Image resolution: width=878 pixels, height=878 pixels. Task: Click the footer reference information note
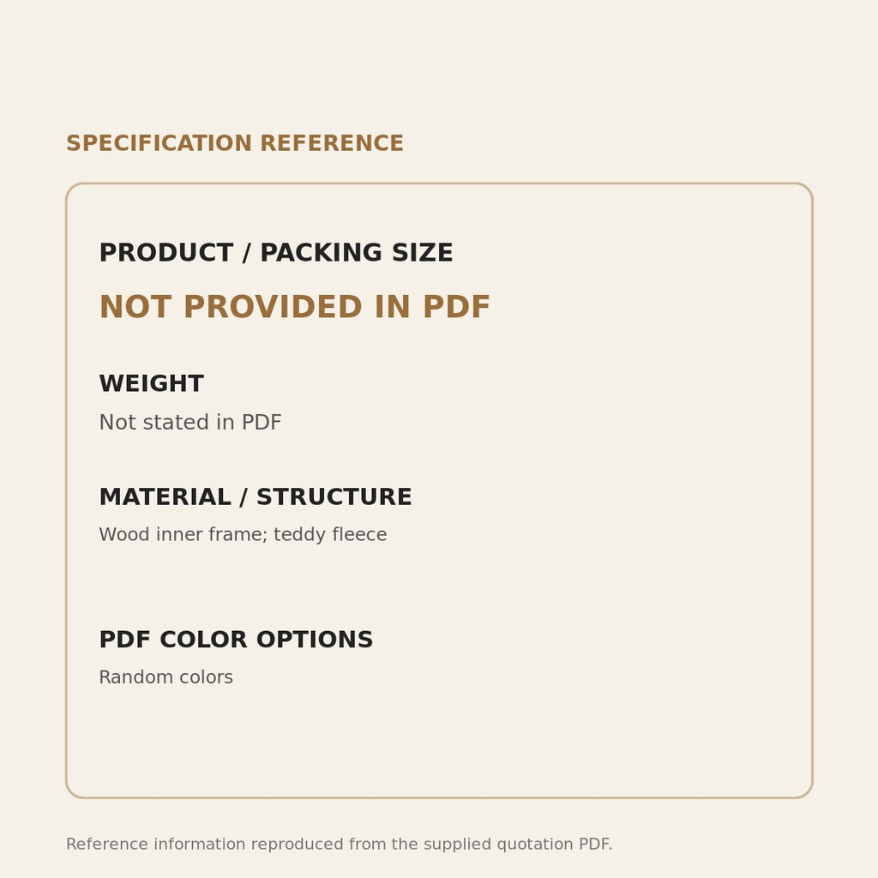tap(340, 844)
